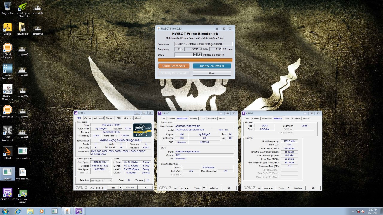Open the Windows Start menu orb
This screenshot has height=215, width=383.
pos(6,211)
